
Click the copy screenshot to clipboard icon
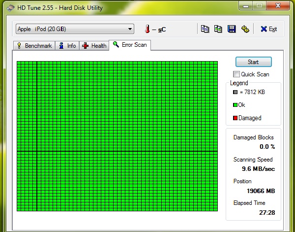click(x=218, y=29)
